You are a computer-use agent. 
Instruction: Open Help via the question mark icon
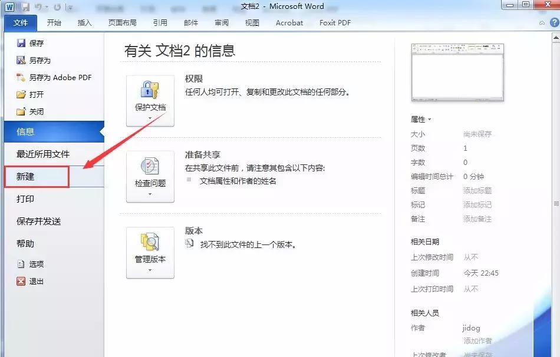coord(554,22)
